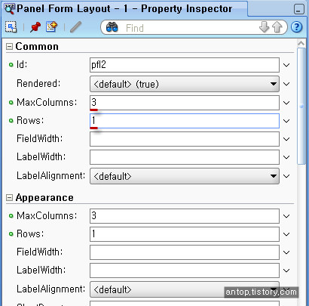Click the vertical scrollbar thumb

(x=301, y=106)
